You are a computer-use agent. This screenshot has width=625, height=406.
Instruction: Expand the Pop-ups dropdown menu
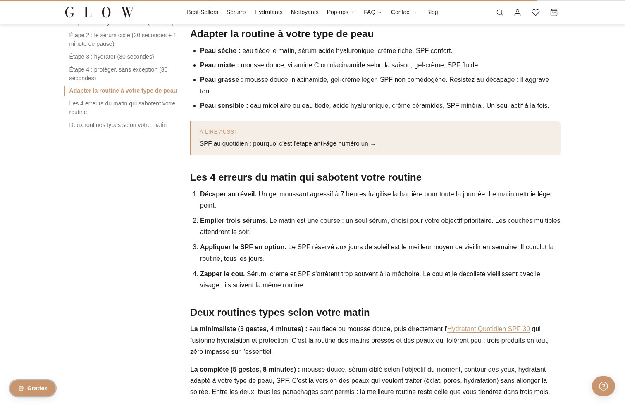point(341,12)
